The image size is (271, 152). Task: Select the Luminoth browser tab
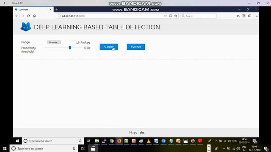click(33, 9)
